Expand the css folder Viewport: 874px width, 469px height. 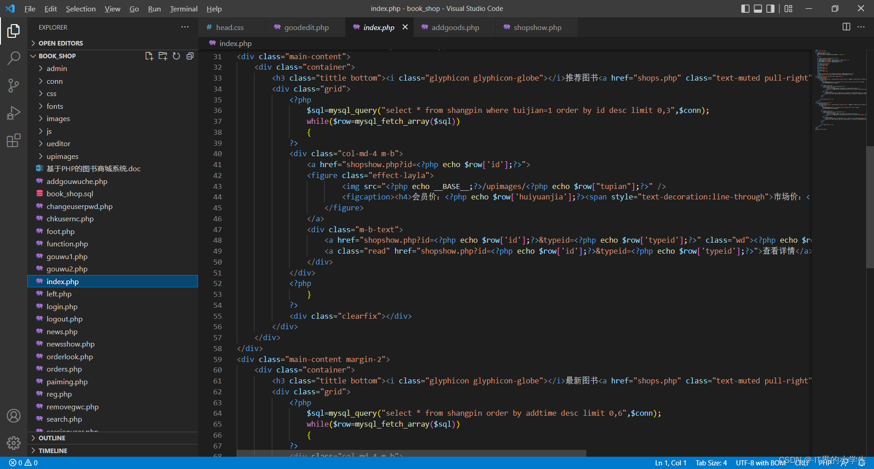[51, 93]
